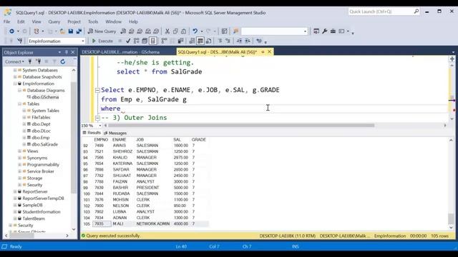458x257 pixels.
Task: Click the Comment out selected lines icon
Action: tap(220, 41)
